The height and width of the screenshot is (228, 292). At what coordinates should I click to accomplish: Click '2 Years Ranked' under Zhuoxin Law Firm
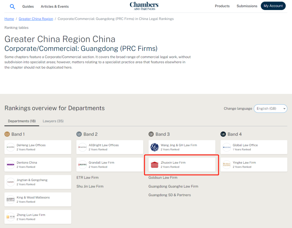pos(170,167)
